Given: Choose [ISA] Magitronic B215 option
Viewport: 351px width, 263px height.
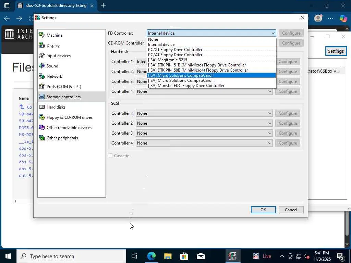Looking at the screenshot, I should point(211,60).
